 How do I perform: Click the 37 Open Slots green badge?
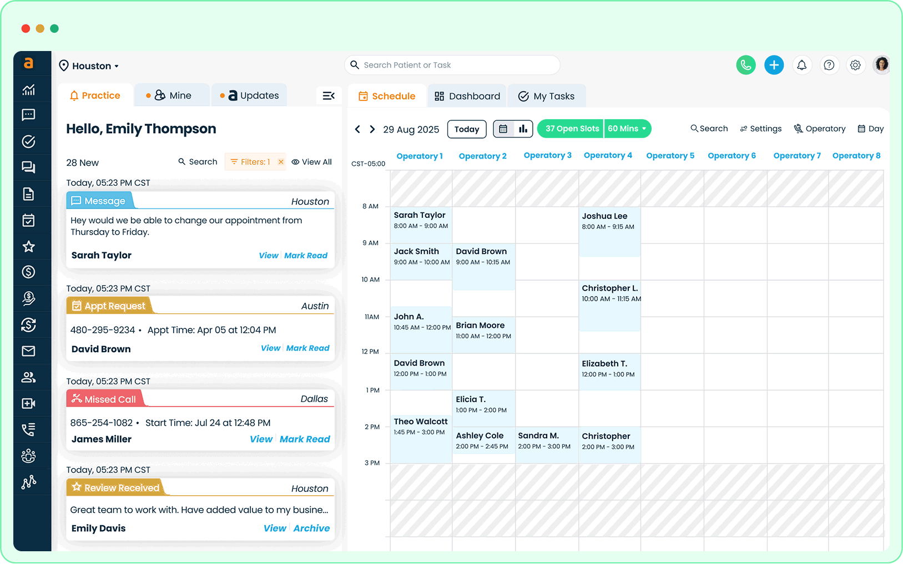pos(571,129)
